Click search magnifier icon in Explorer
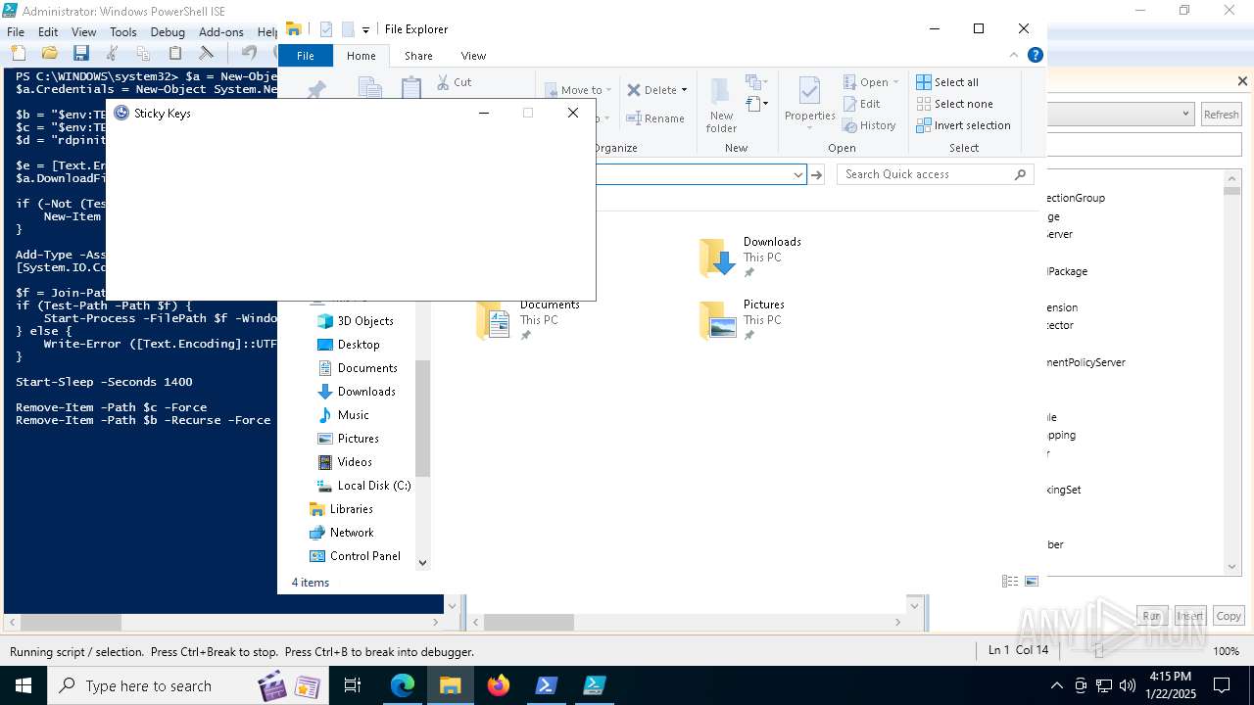The height and width of the screenshot is (705, 1254). coord(1020,174)
